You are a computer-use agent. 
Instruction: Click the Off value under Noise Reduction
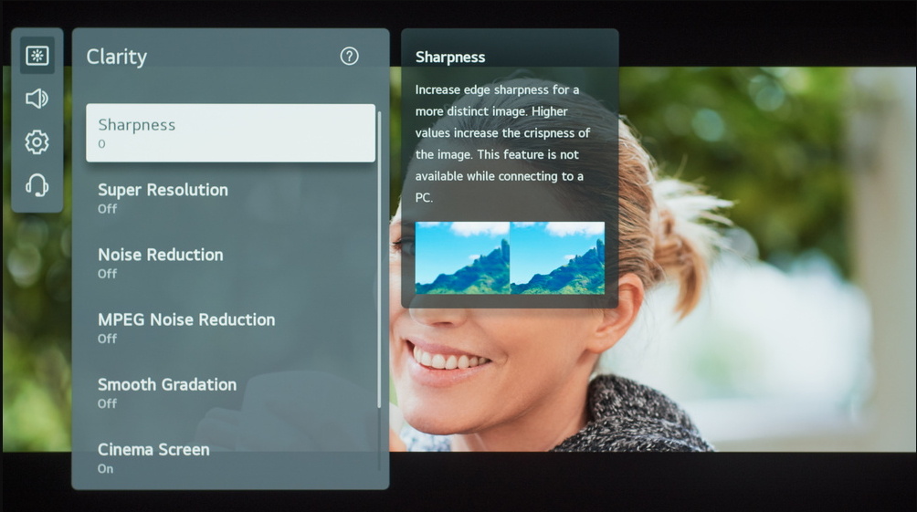tap(107, 274)
